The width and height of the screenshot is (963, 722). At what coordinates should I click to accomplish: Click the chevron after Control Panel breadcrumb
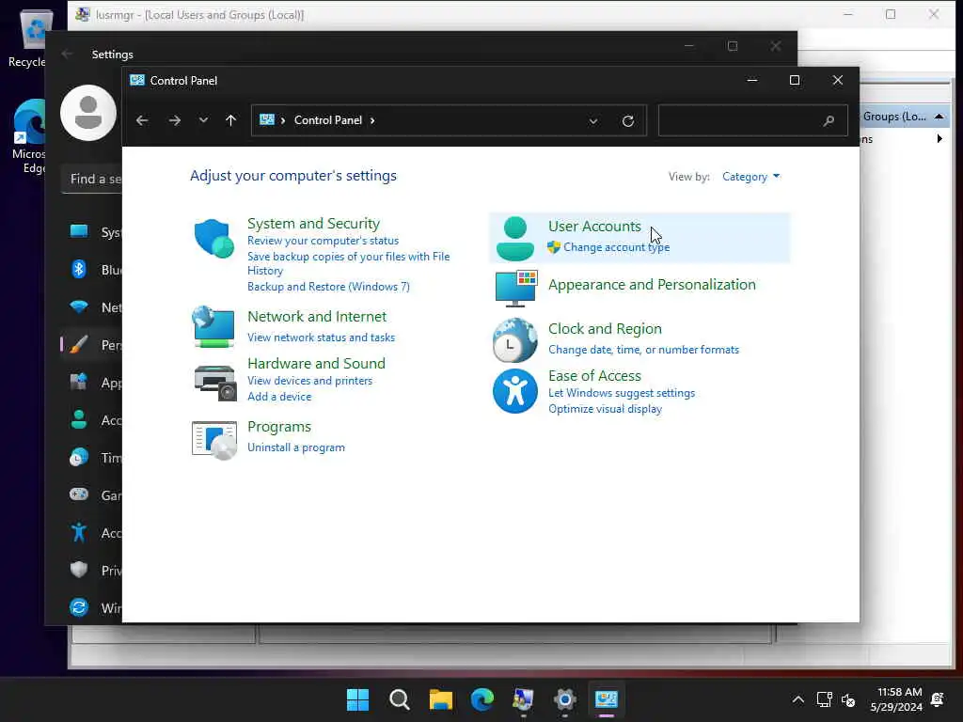pyautogui.click(x=372, y=120)
